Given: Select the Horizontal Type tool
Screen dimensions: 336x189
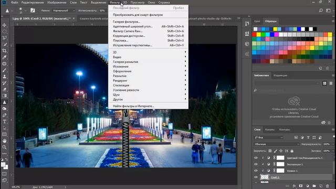Looking at the screenshot, I should click(4, 121).
